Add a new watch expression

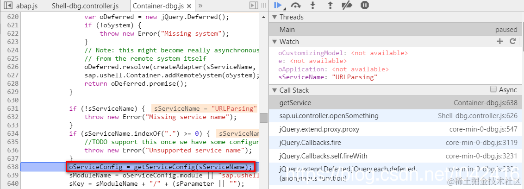[x=499, y=42]
